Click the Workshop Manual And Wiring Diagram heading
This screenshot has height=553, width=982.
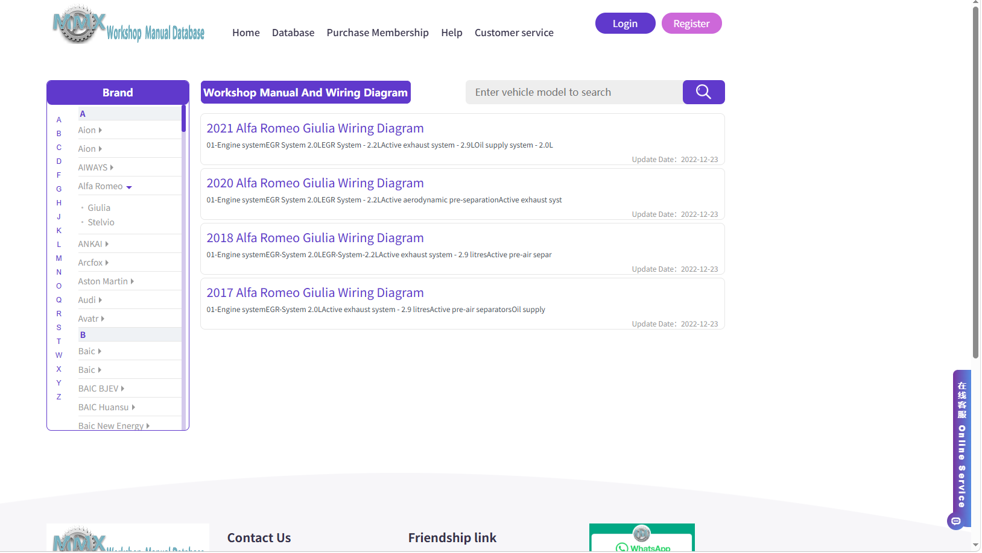(x=306, y=92)
